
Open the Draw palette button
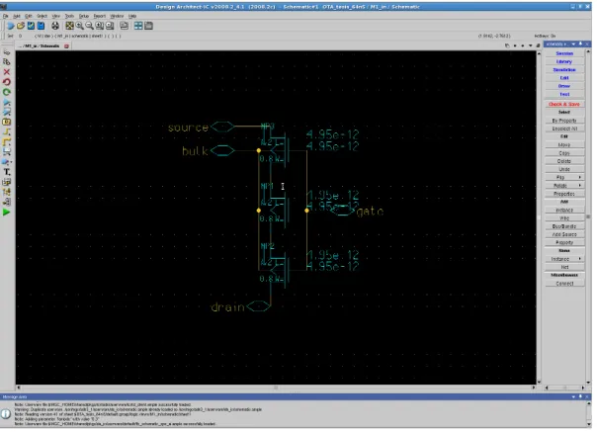click(x=564, y=86)
